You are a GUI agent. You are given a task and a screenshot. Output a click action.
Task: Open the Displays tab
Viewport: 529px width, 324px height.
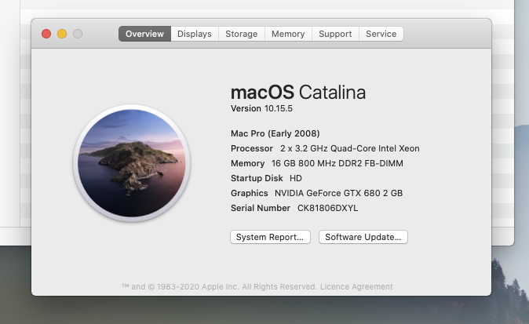(195, 34)
